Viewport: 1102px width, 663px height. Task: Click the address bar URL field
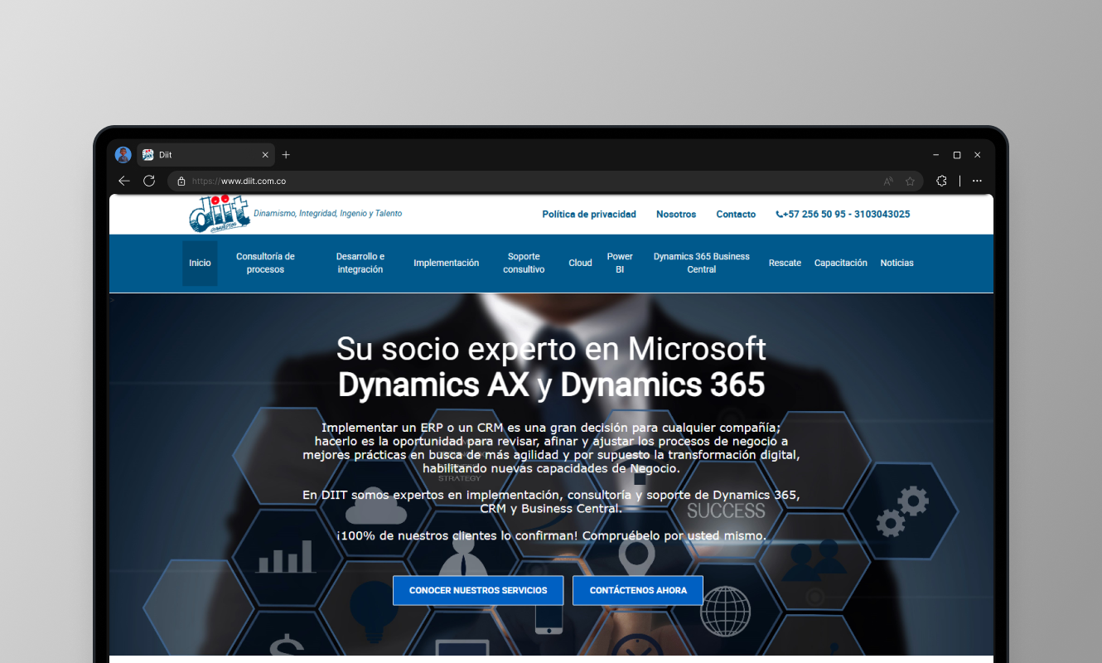pos(497,181)
